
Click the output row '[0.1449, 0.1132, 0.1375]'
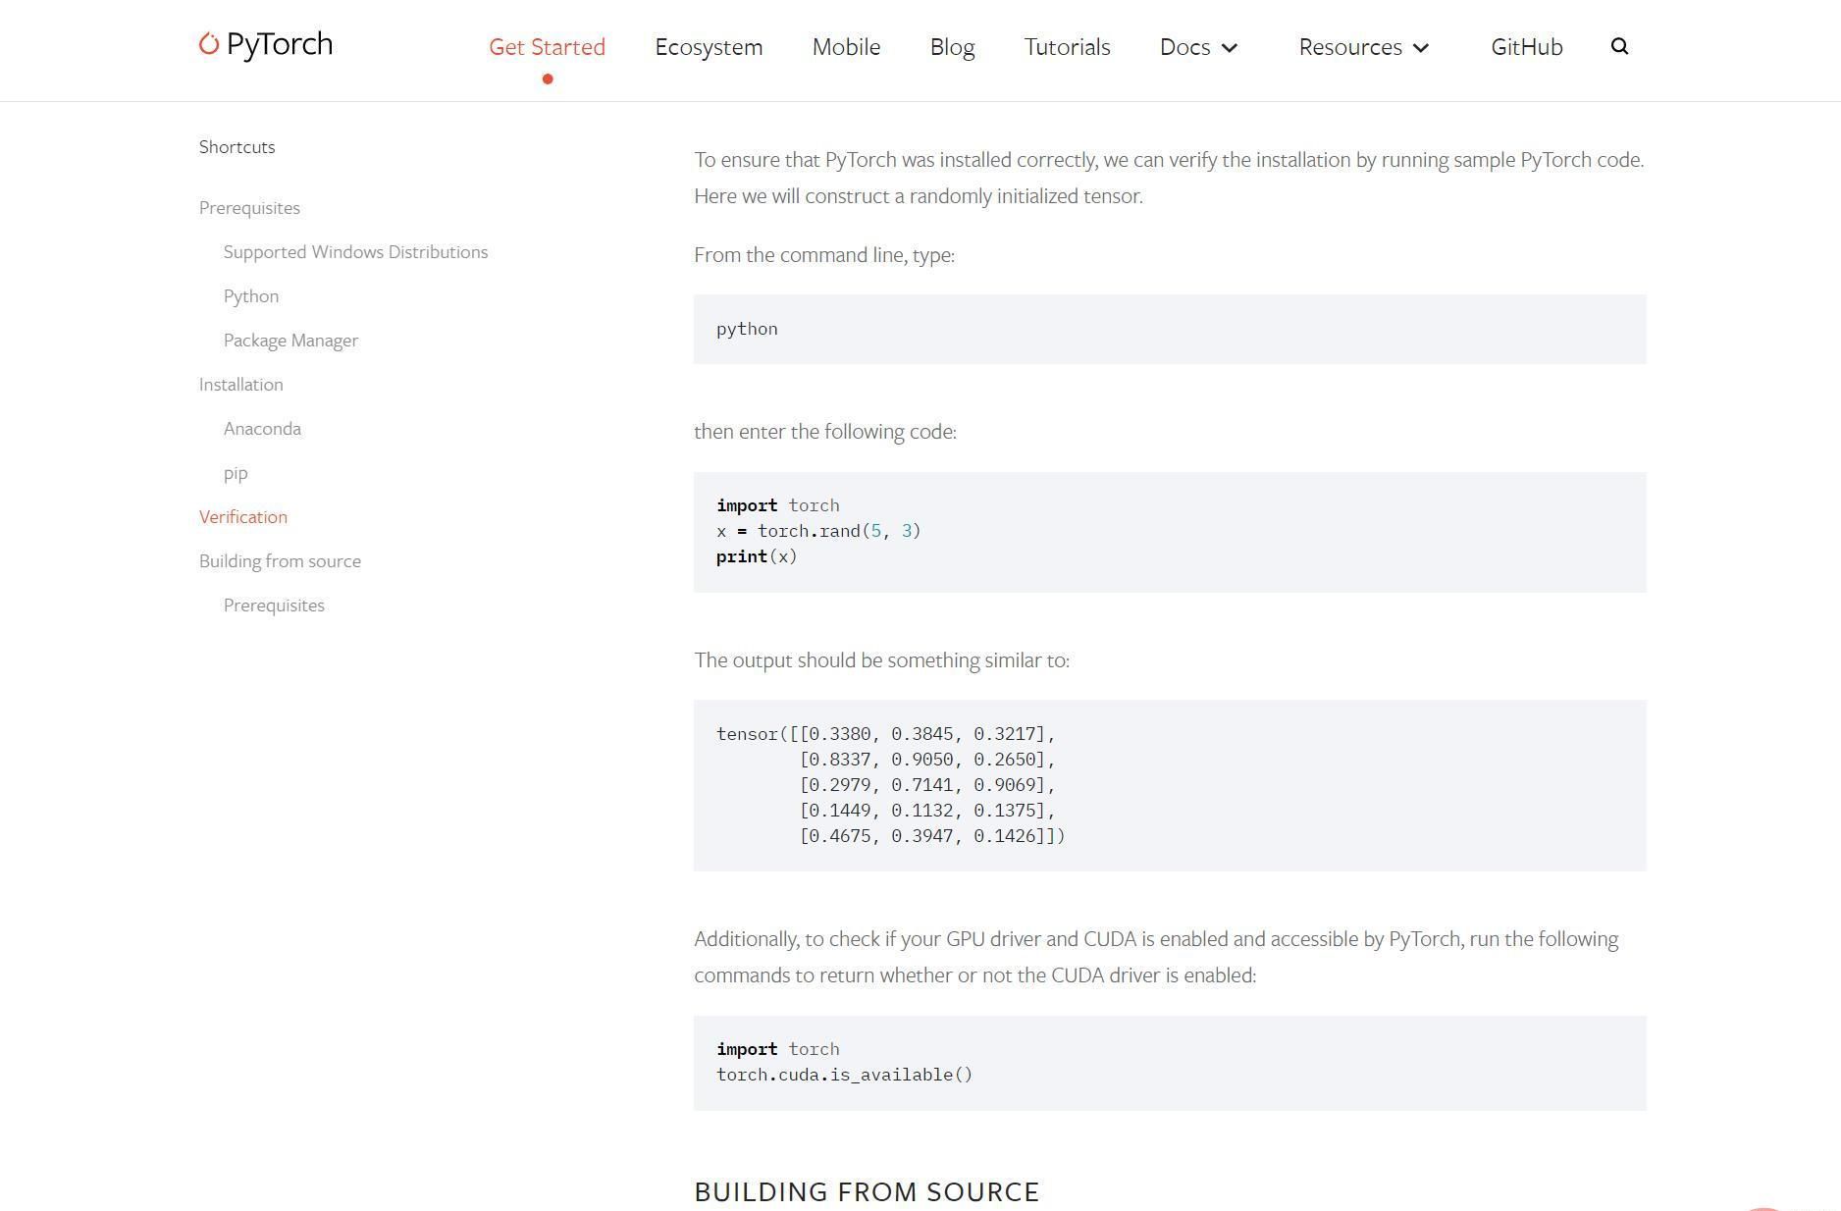point(927,811)
